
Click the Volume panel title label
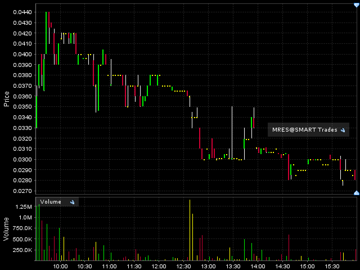pos(51,202)
